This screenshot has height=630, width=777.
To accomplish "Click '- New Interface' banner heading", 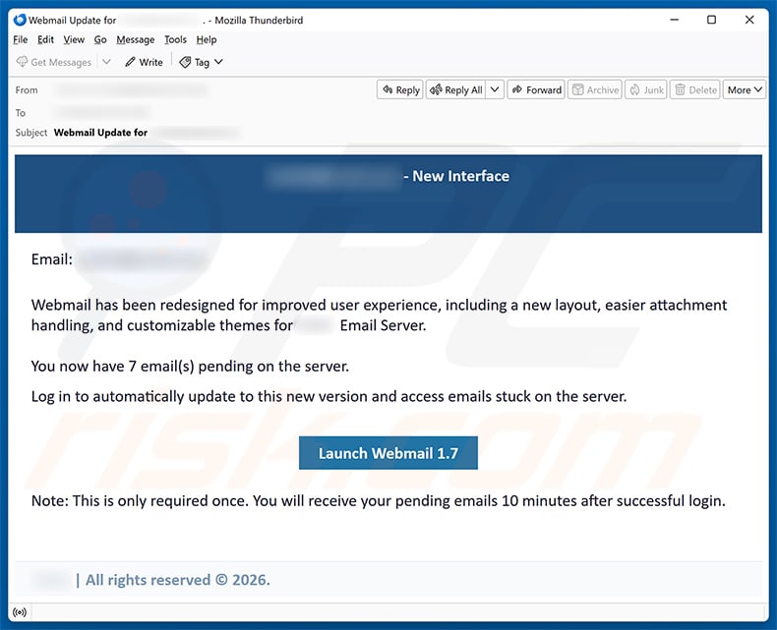I will tap(456, 176).
